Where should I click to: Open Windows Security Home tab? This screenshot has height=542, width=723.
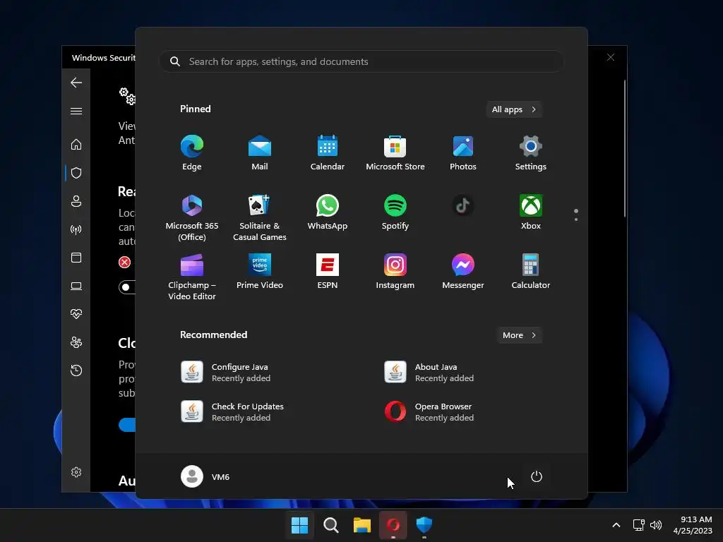tap(76, 144)
